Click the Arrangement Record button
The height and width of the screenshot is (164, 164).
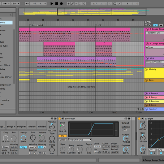pyautogui.click(x=61, y=4)
